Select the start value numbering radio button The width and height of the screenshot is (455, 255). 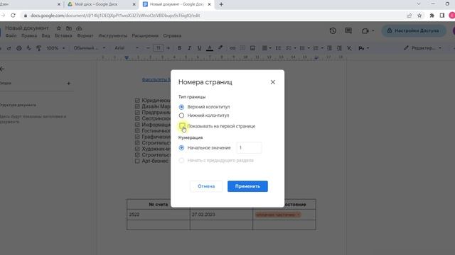click(x=181, y=148)
